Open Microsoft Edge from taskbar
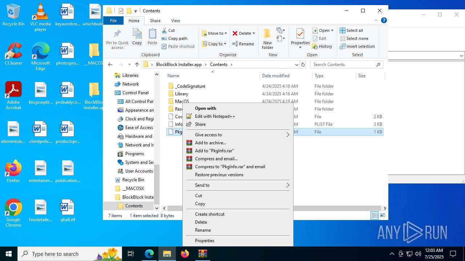465x261 pixels. 149,254
